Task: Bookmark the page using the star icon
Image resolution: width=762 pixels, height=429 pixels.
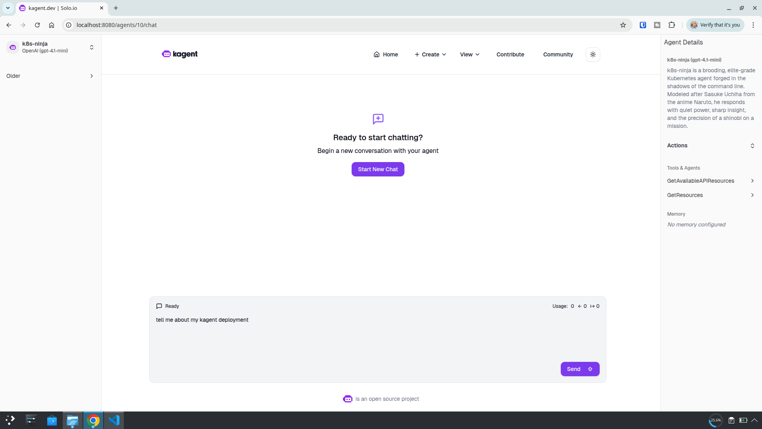Action: pos(623,25)
